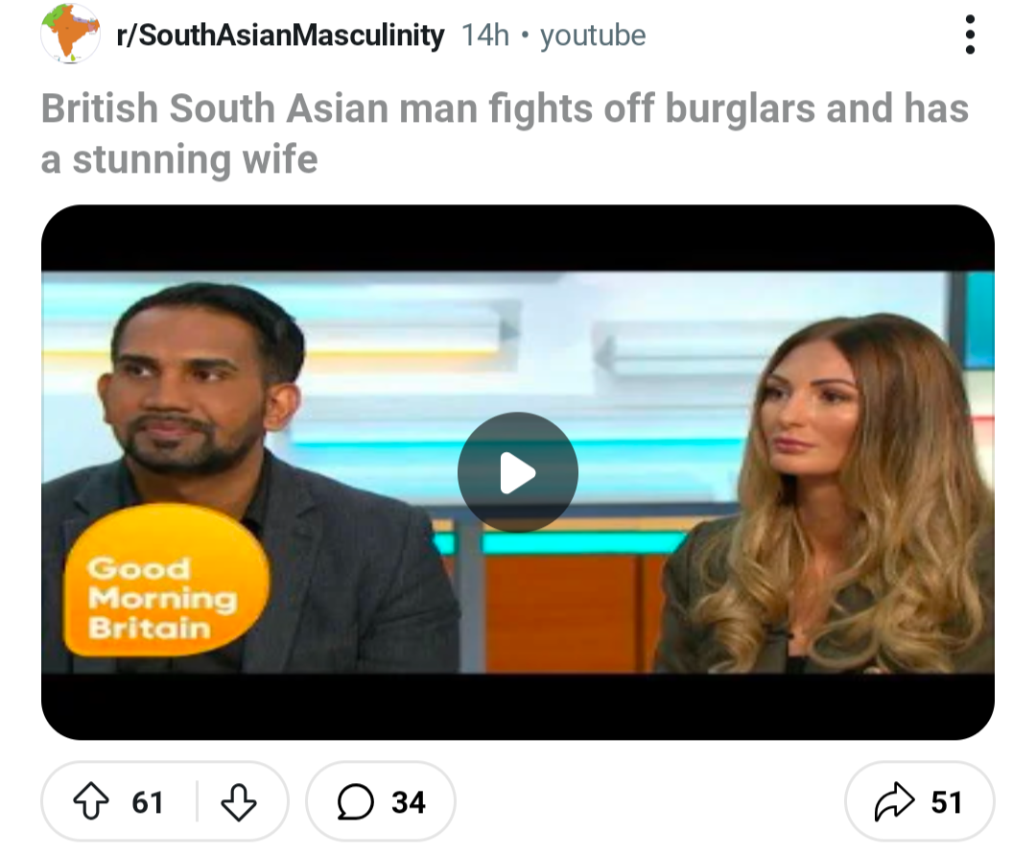Click the share count 51
The width and height of the screenshot is (1036, 857).
(947, 802)
